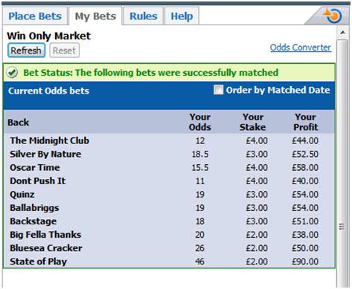Image resolution: width=352 pixels, height=289 pixels.
Task: Select the Ballabriggs bet row
Action: tap(169, 208)
